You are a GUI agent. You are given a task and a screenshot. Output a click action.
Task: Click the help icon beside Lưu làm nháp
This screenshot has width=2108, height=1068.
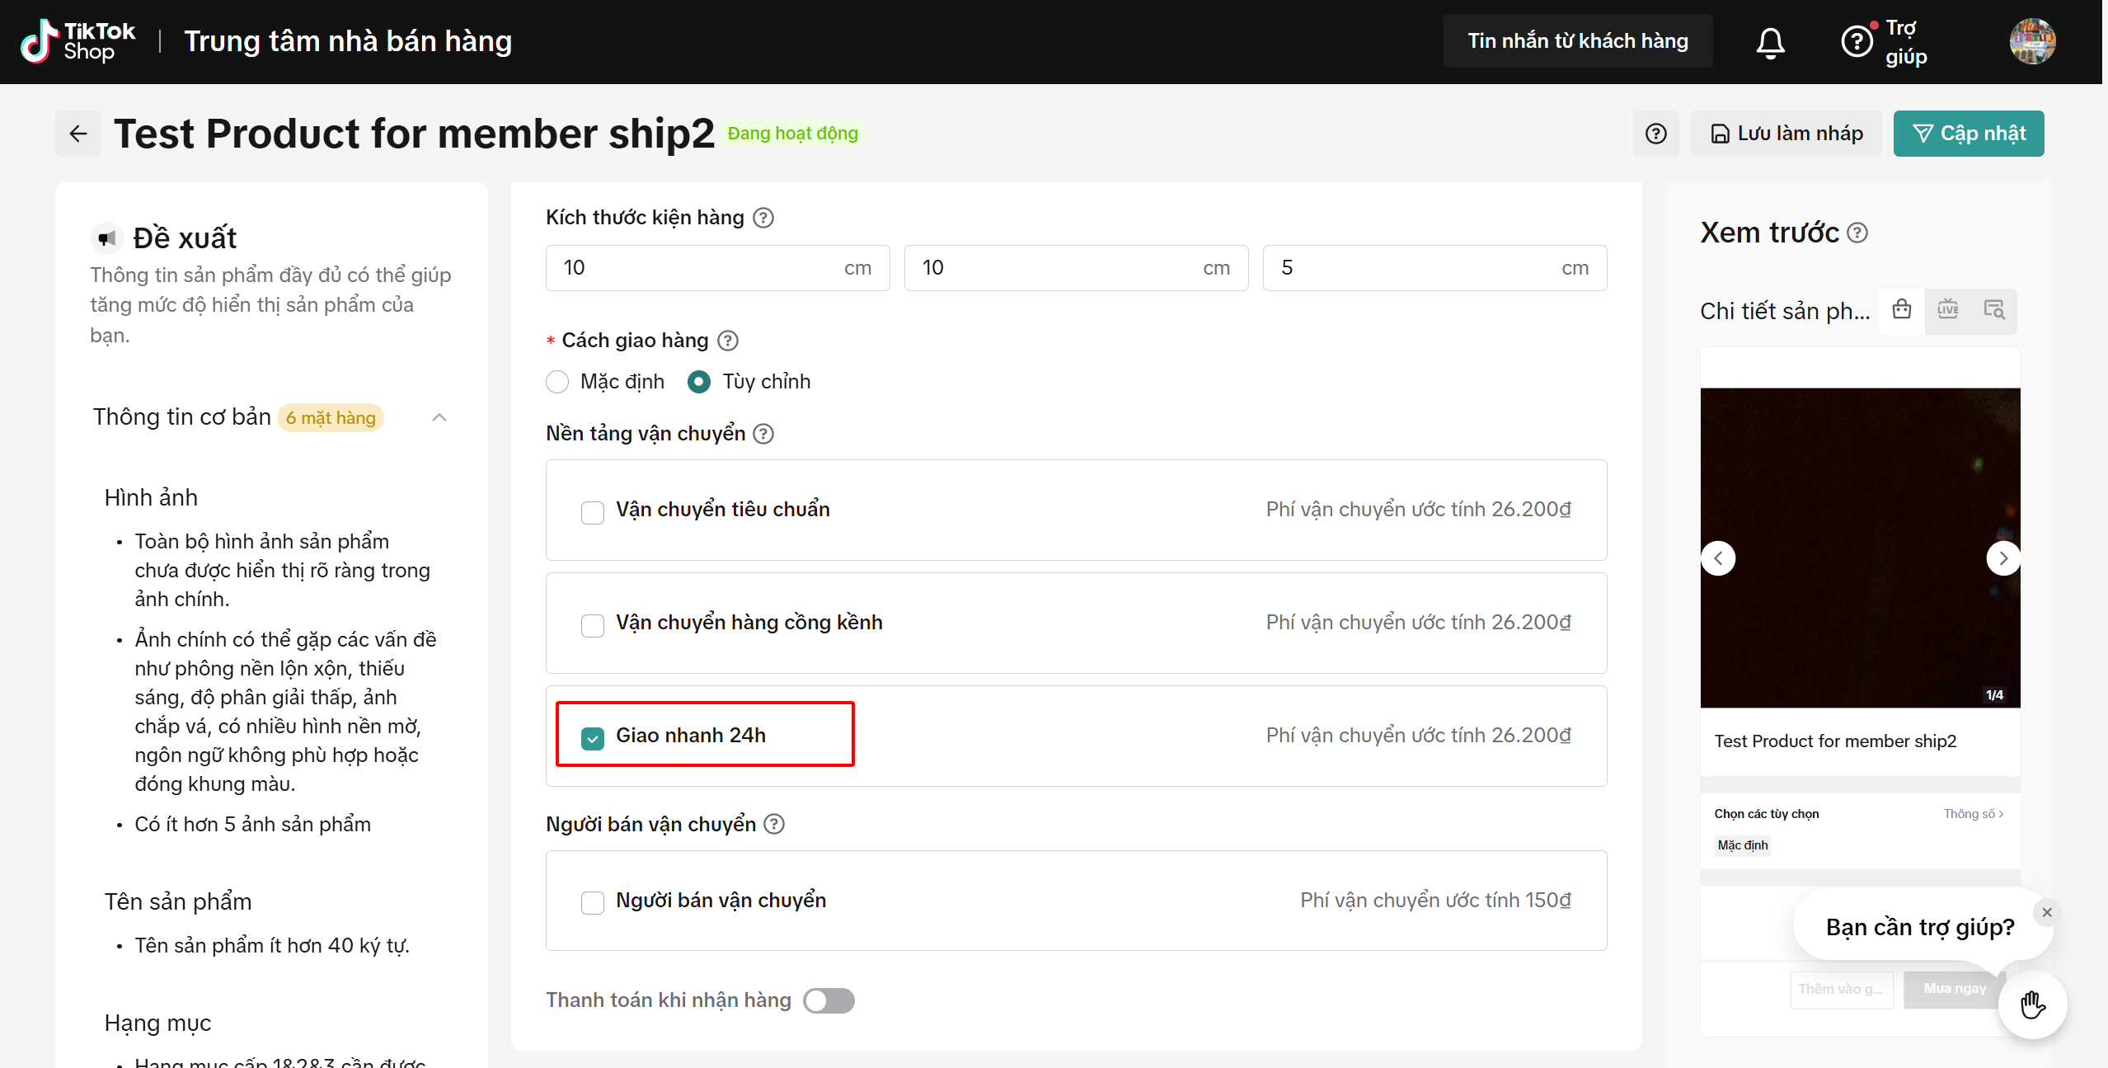click(x=1655, y=134)
